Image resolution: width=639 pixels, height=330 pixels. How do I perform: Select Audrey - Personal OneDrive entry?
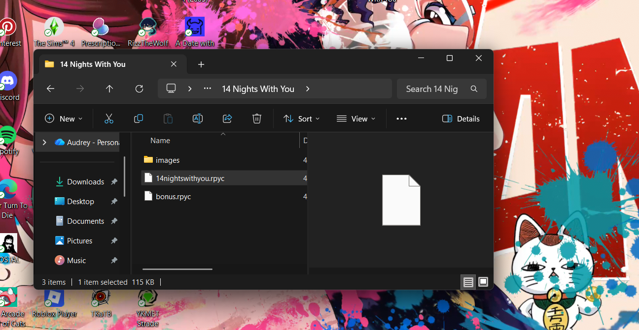87,142
